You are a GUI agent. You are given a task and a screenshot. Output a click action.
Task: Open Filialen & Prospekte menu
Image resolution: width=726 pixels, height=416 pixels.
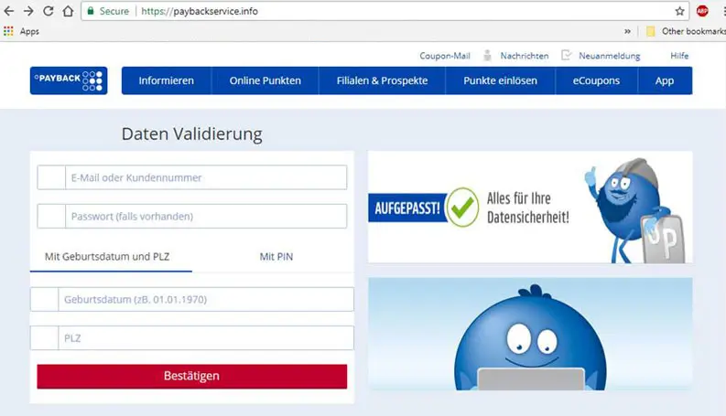pos(382,80)
